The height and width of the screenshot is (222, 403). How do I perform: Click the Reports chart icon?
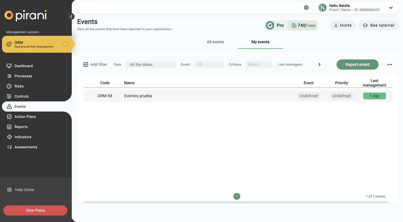[x=9, y=127]
